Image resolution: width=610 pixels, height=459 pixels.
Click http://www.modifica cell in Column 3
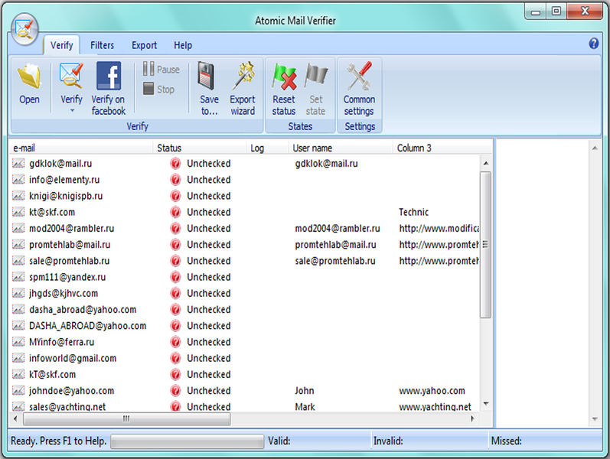click(x=439, y=228)
